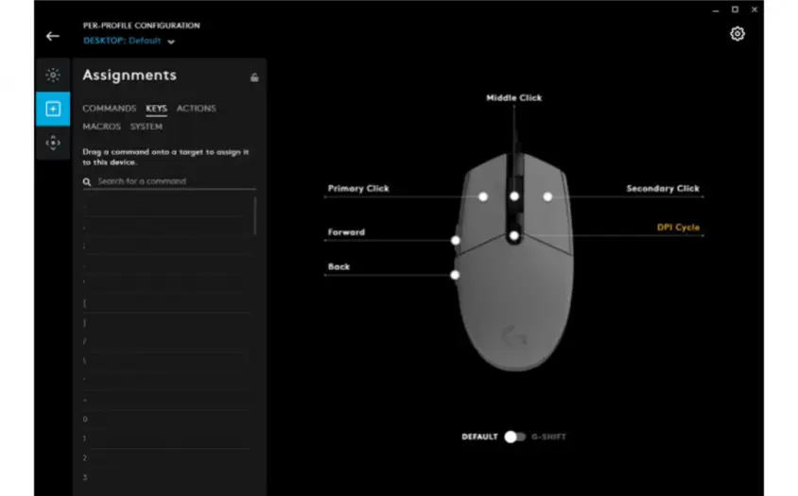
Task: Select the DPI Cycle button marker on mouse
Action: [513, 236]
